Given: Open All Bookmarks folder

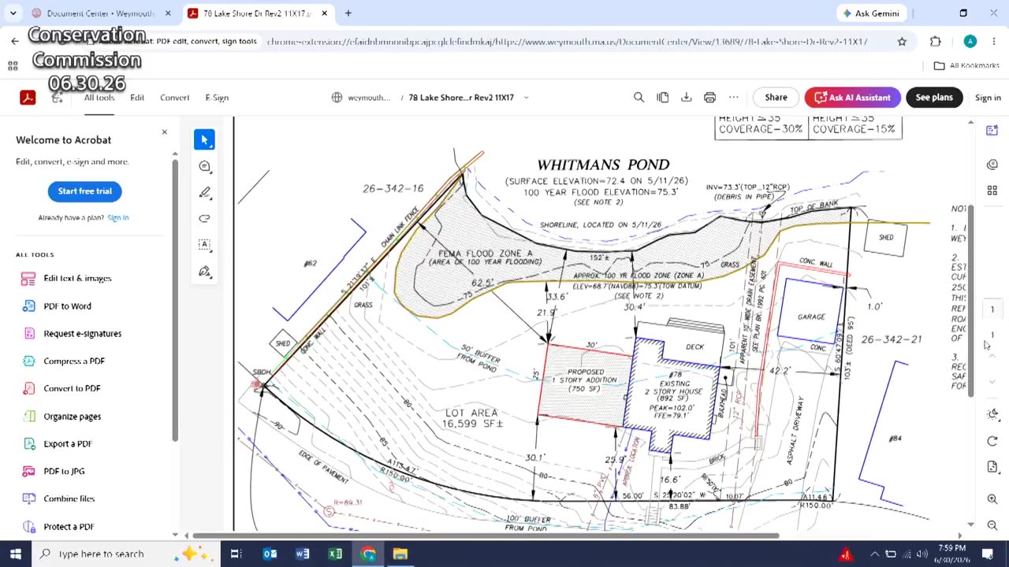Looking at the screenshot, I should pos(966,65).
